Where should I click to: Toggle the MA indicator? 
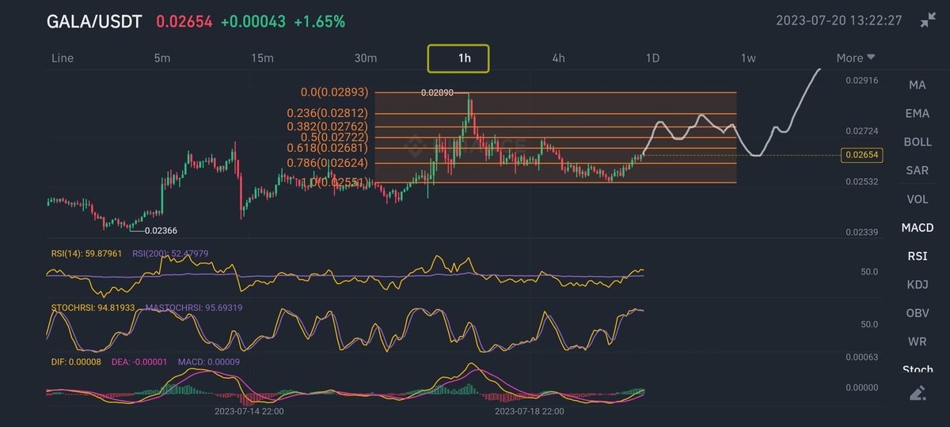pyautogui.click(x=917, y=85)
